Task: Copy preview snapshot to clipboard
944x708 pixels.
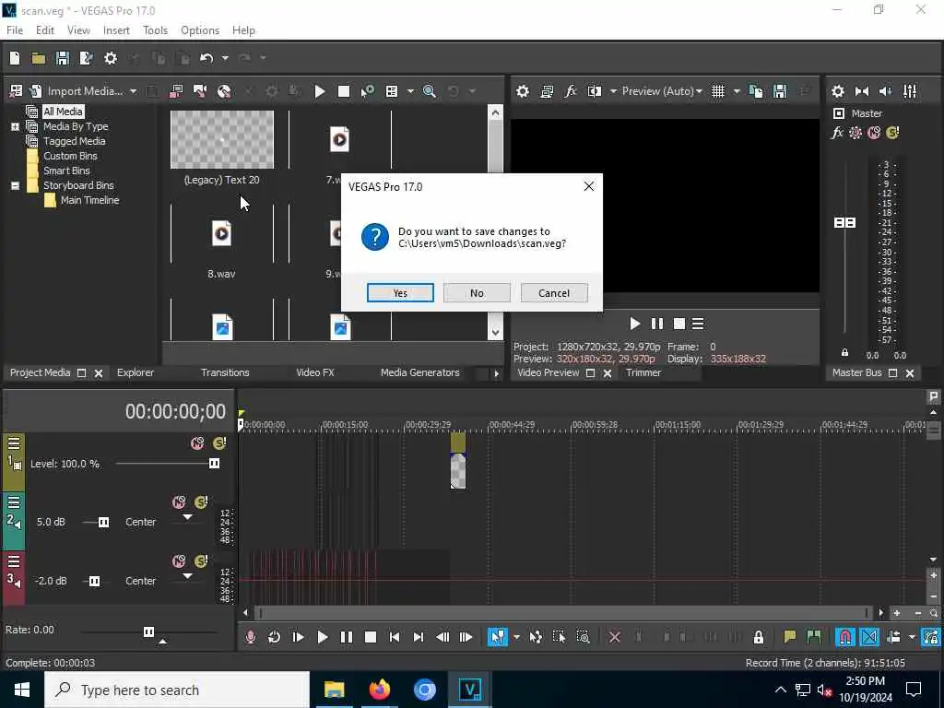Action: [x=756, y=91]
